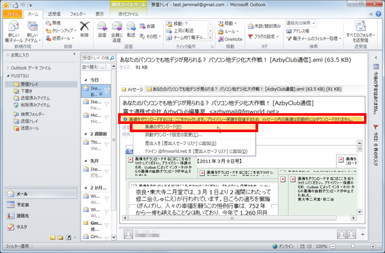385x253 pixels.
Task: Toggle 未読/開封済み read status
Action: pyautogui.click(x=264, y=26)
